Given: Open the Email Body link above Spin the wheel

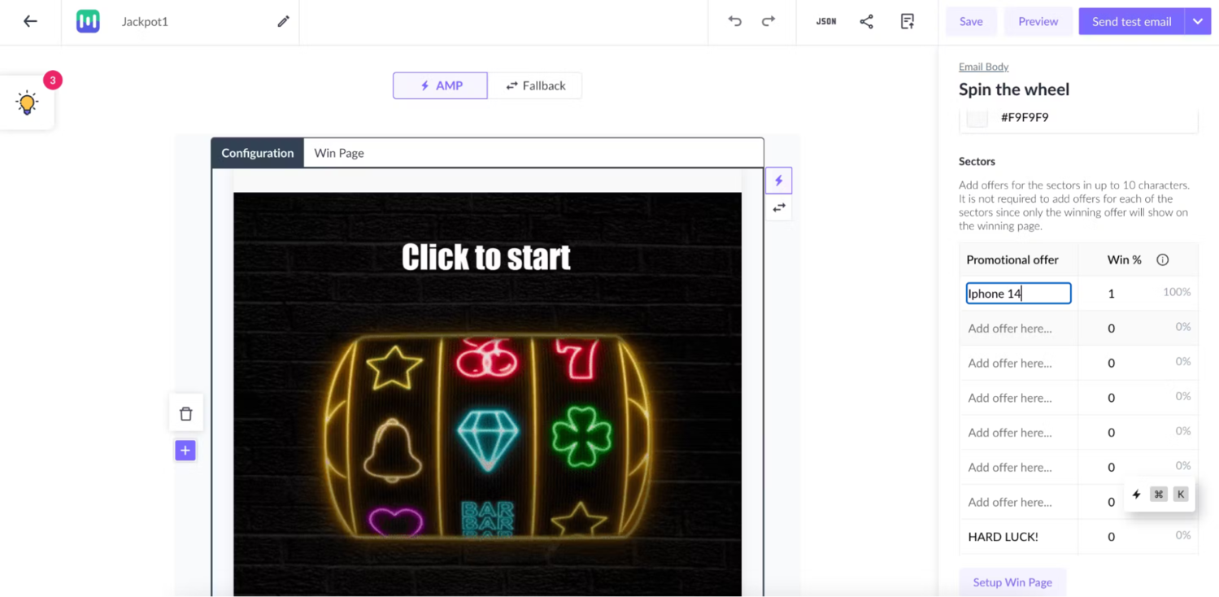Looking at the screenshot, I should (x=983, y=67).
